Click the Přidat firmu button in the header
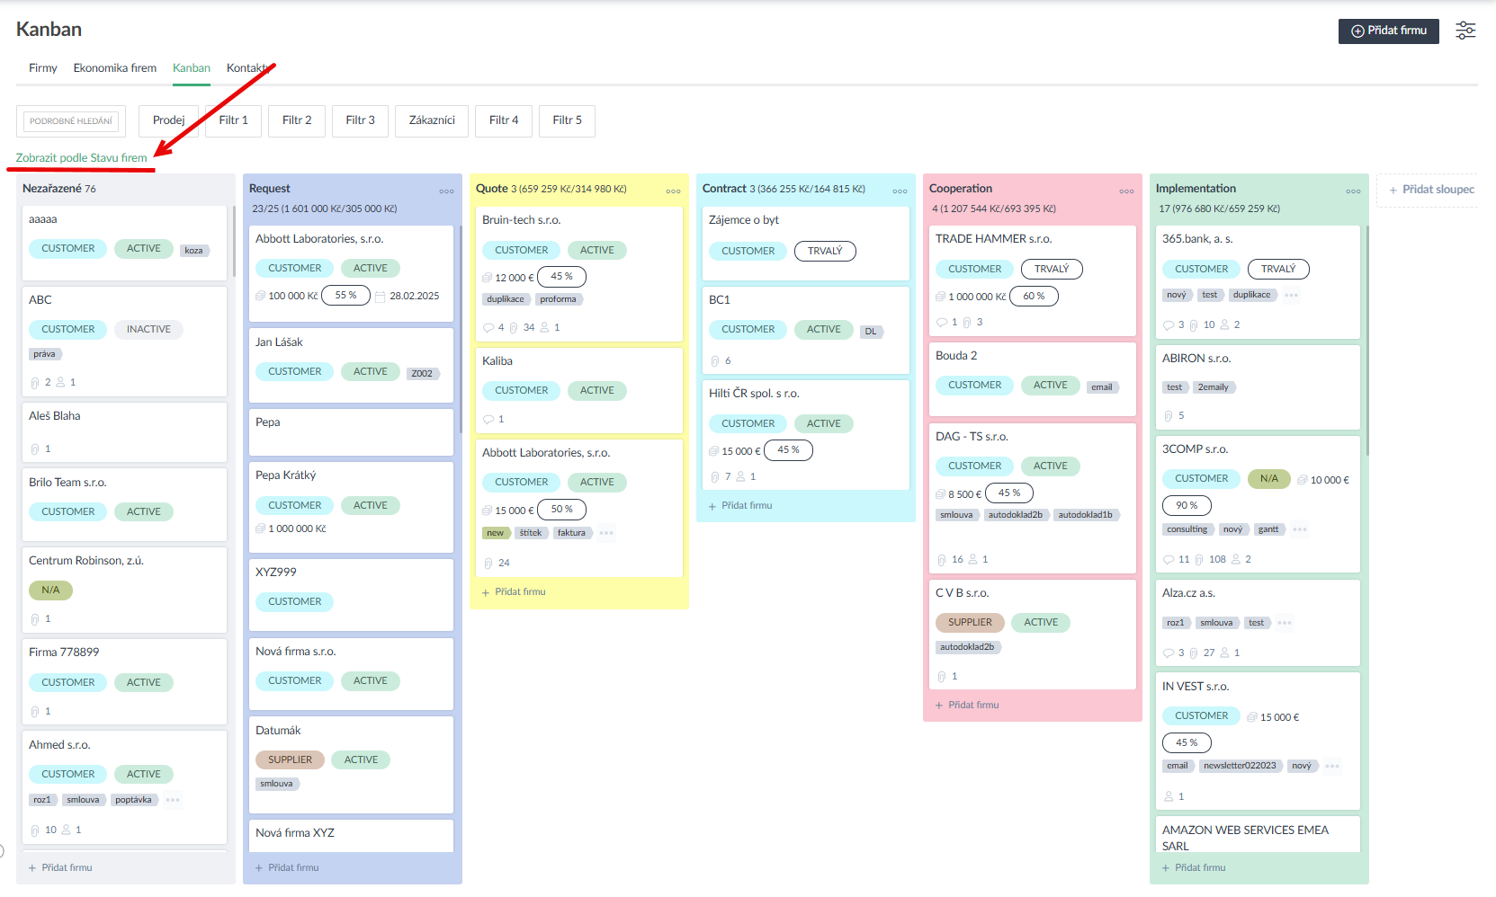This screenshot has height=897, width=1496. (1388, 31)
